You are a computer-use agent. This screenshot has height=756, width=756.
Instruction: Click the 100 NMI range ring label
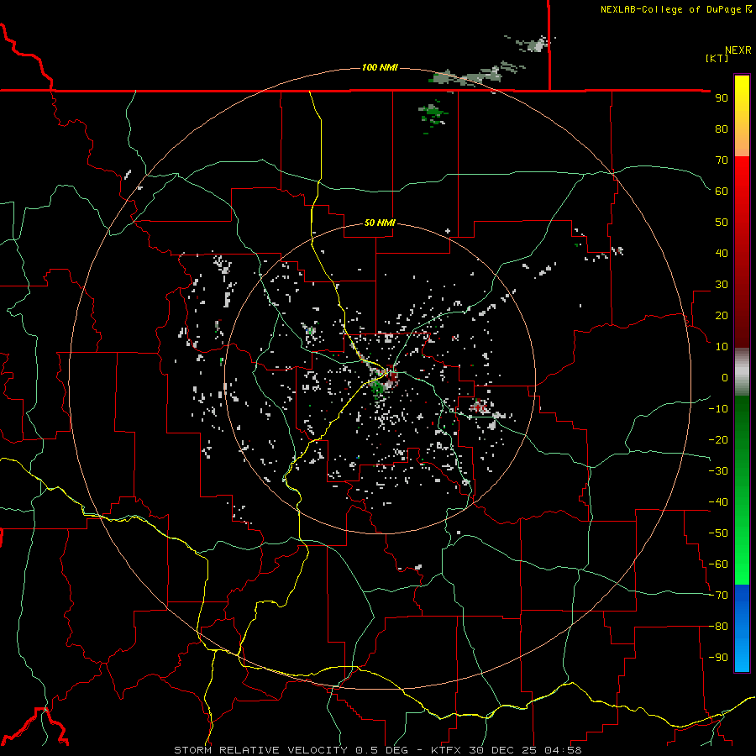pyautogui.click(x=380, y=67)
